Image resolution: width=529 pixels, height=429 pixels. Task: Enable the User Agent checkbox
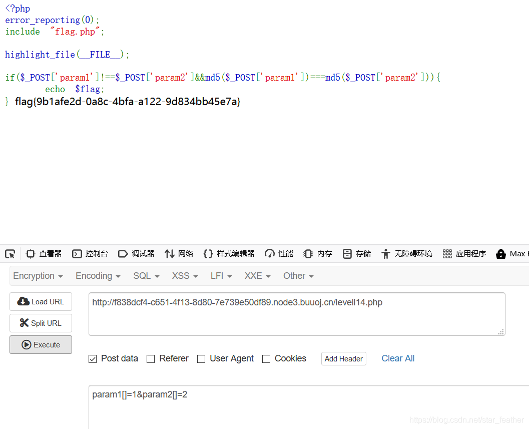click(x=201, y=359)
